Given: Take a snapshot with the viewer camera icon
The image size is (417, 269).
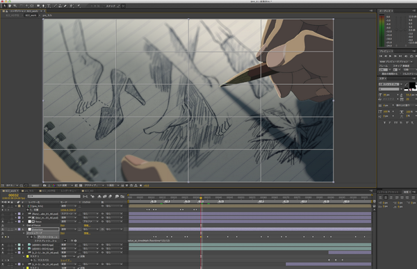Looking at the screenshot, I should pyautogui.click(x=44, y=186).
